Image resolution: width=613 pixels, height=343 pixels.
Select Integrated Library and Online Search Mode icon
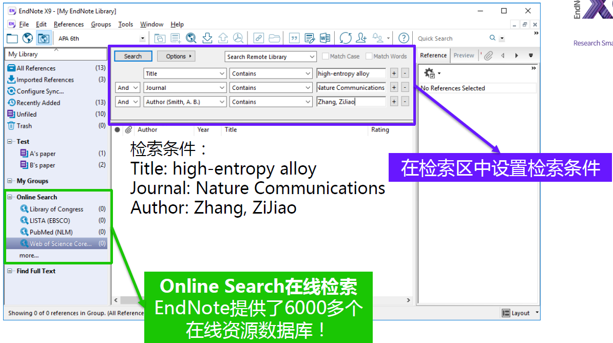click(x=44, y=39)
